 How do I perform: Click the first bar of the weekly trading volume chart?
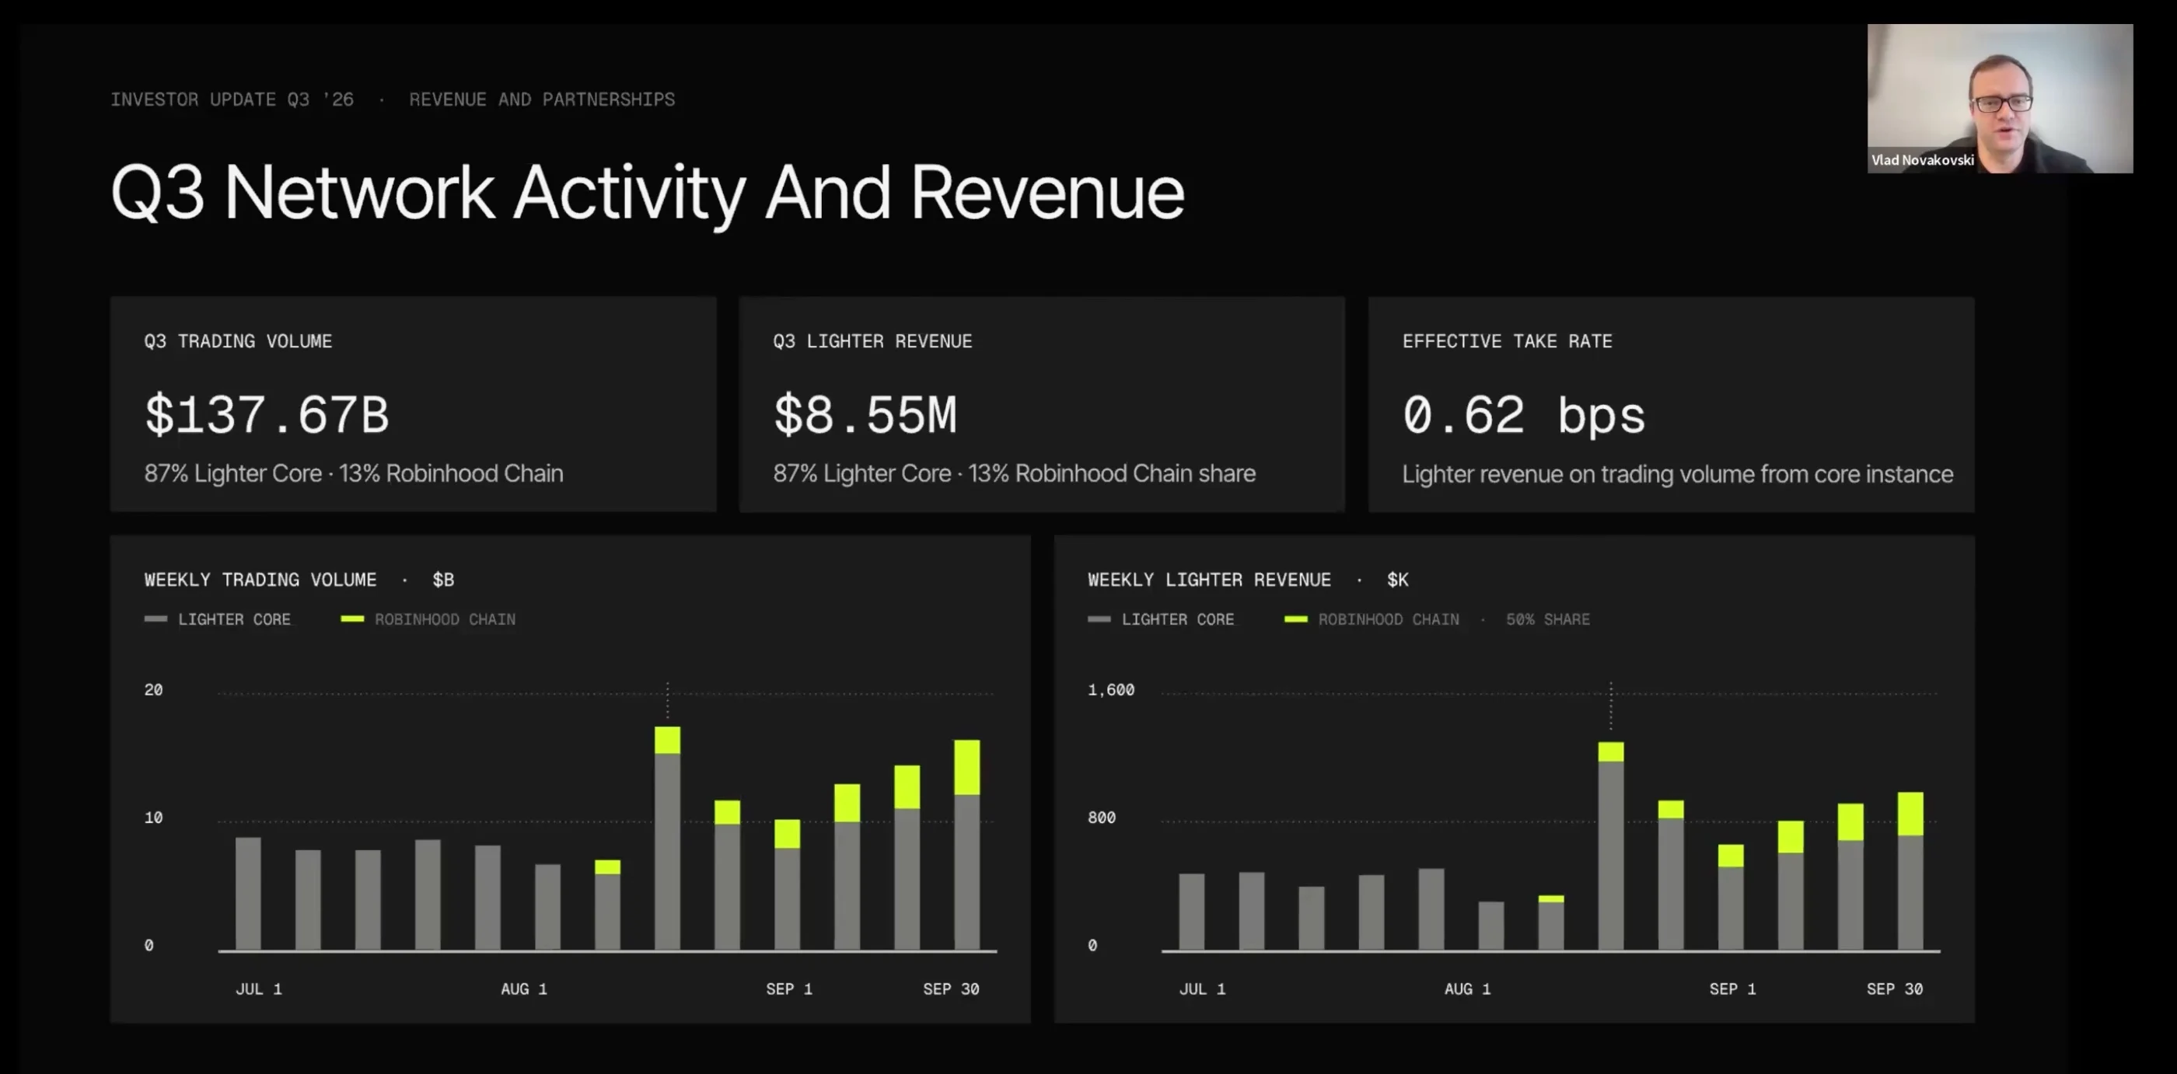tap(247, 894)
